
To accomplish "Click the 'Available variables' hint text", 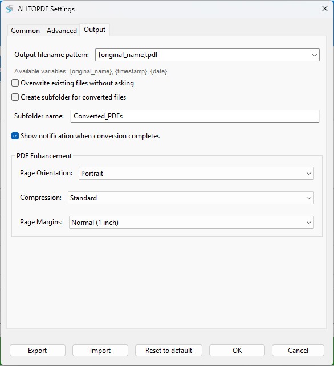I will click(x=91, y=71).
